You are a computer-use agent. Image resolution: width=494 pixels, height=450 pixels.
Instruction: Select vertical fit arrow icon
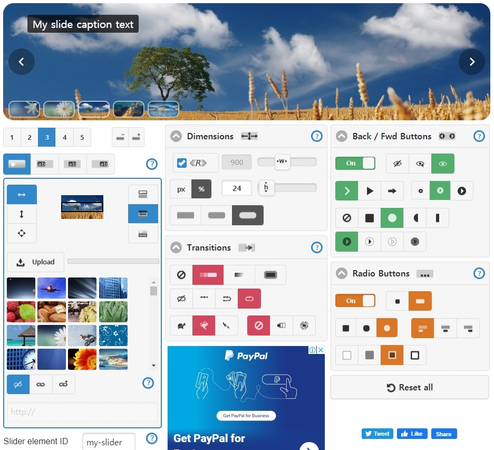pyautogui.click(x=22, y=214)
